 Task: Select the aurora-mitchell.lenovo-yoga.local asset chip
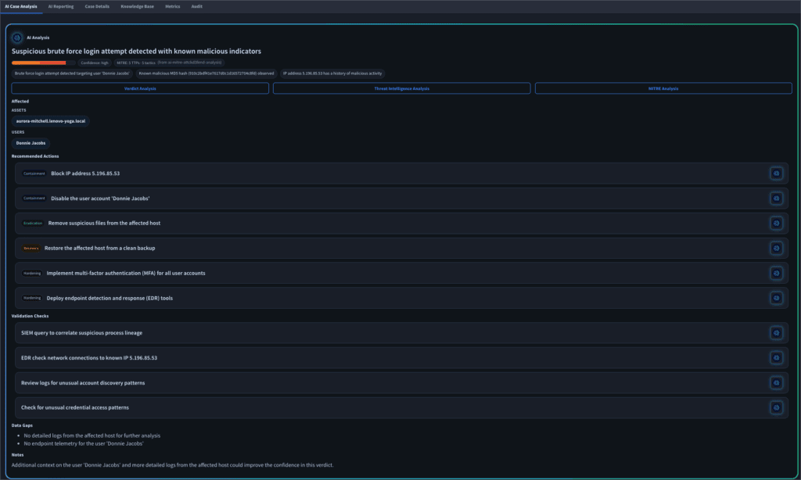click(51, 121)
